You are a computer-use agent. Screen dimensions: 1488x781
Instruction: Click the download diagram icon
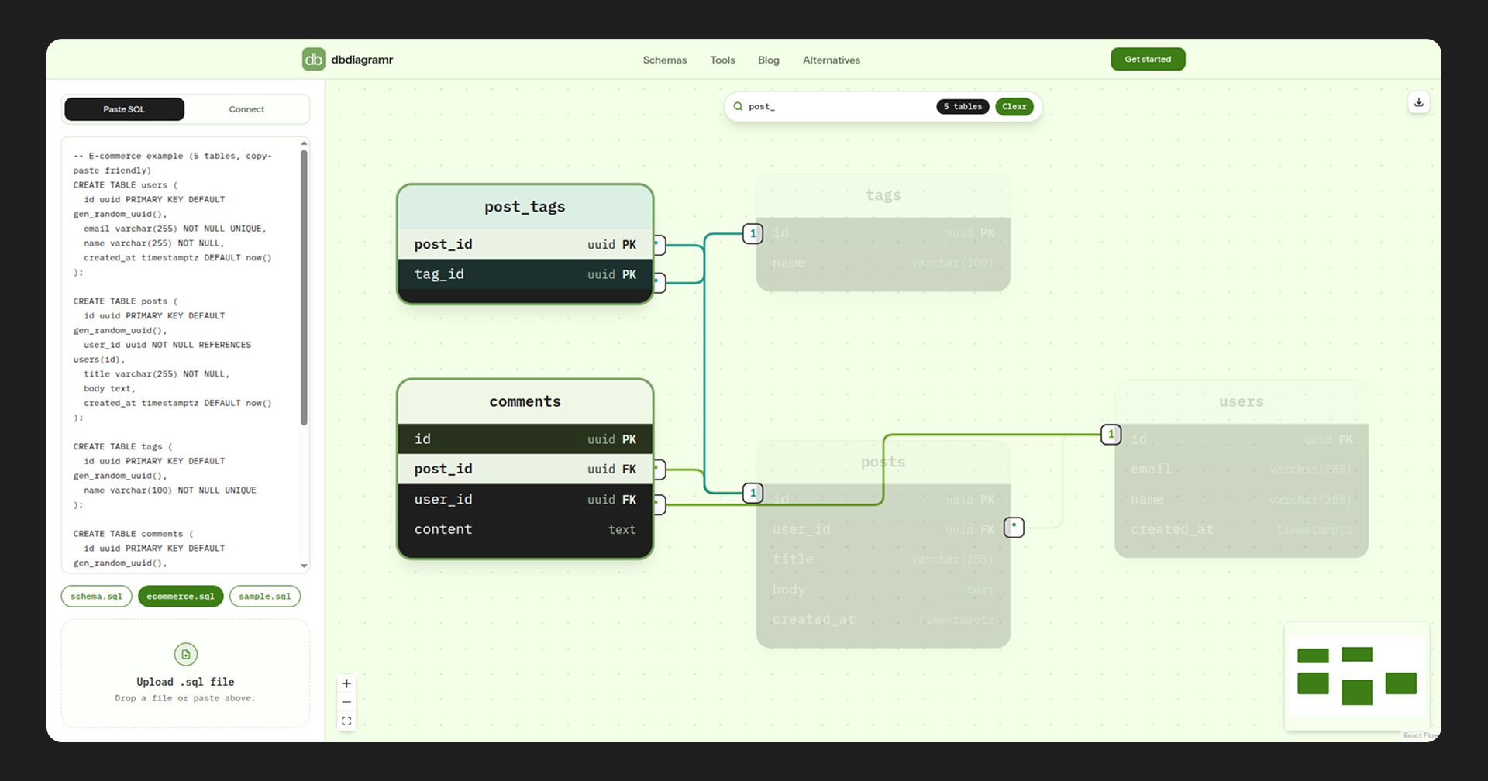tap(1418, 102)
